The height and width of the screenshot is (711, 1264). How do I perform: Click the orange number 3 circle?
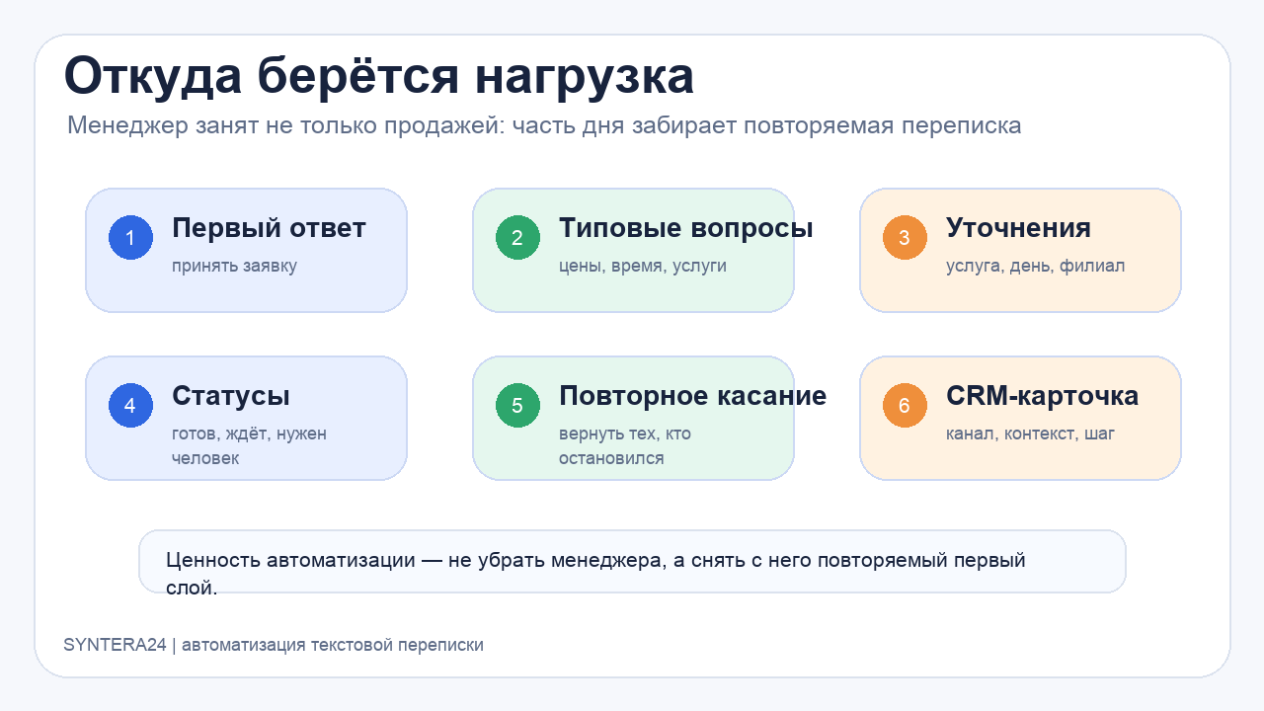(x=905, y=238)
